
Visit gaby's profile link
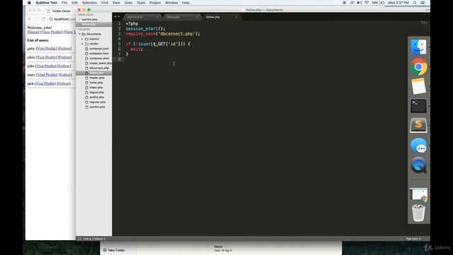tap(46, 49)
